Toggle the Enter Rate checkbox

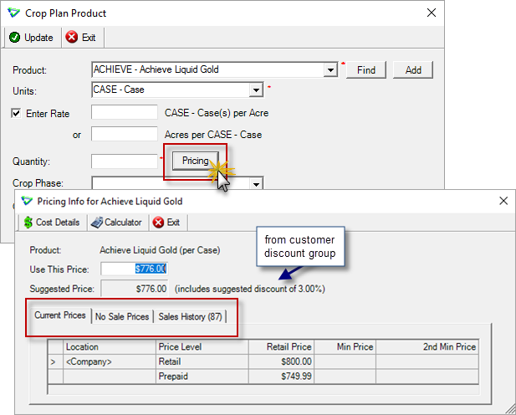16,113
